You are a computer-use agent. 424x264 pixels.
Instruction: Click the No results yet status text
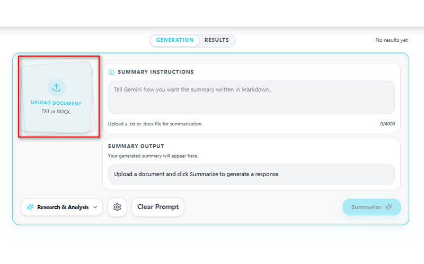(x=391, y=40)
